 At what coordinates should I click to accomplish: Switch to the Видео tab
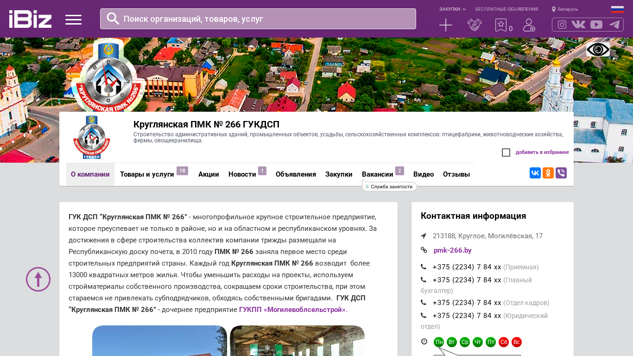(x=424, y=174)
